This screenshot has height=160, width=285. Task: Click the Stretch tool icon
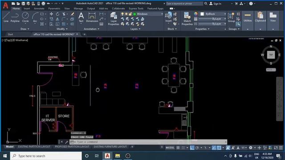click(x=52, y=24)
